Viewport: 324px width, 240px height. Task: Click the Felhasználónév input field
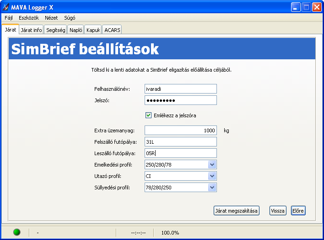tap(181, 89)
